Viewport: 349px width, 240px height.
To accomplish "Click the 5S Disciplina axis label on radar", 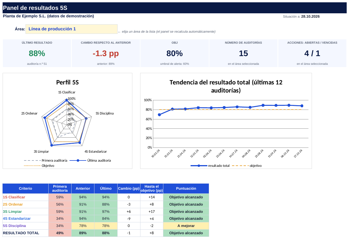I will coord(105,113).
